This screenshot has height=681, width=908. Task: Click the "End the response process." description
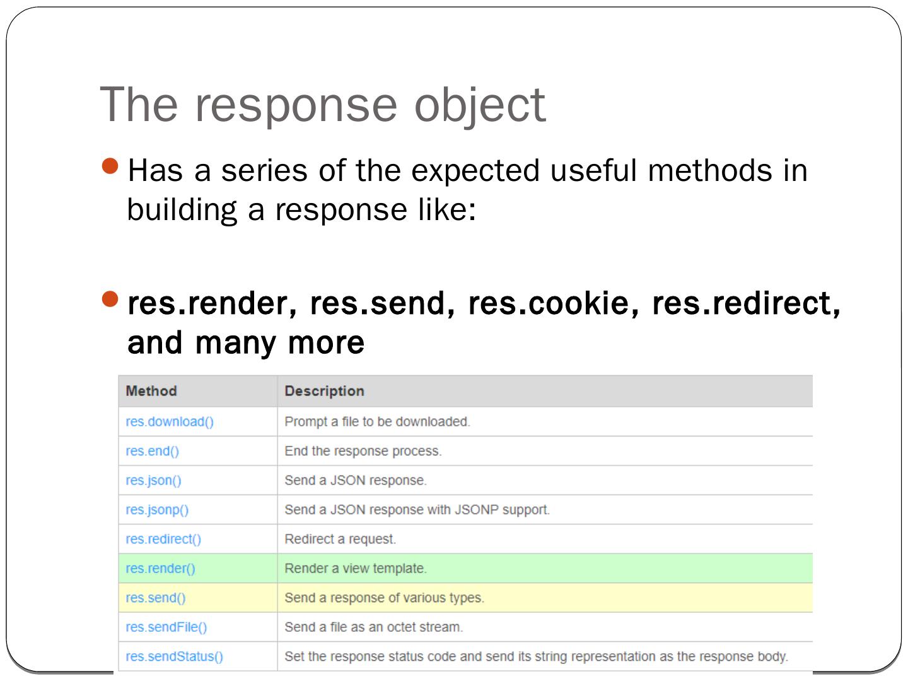[363, 451]
